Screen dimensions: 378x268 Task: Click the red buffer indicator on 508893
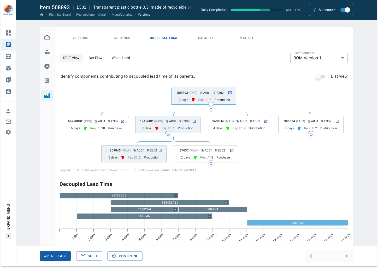tap(193, 100)
